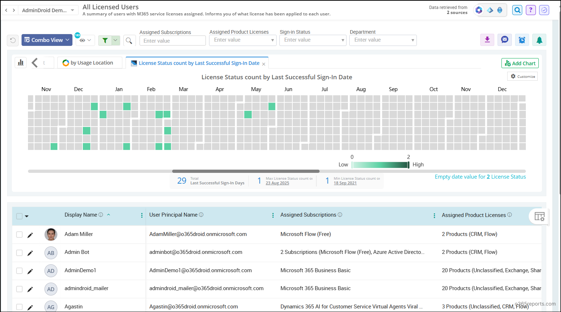561x312 pixels.
Task: Click the Add Chart button
Action: 520,63
